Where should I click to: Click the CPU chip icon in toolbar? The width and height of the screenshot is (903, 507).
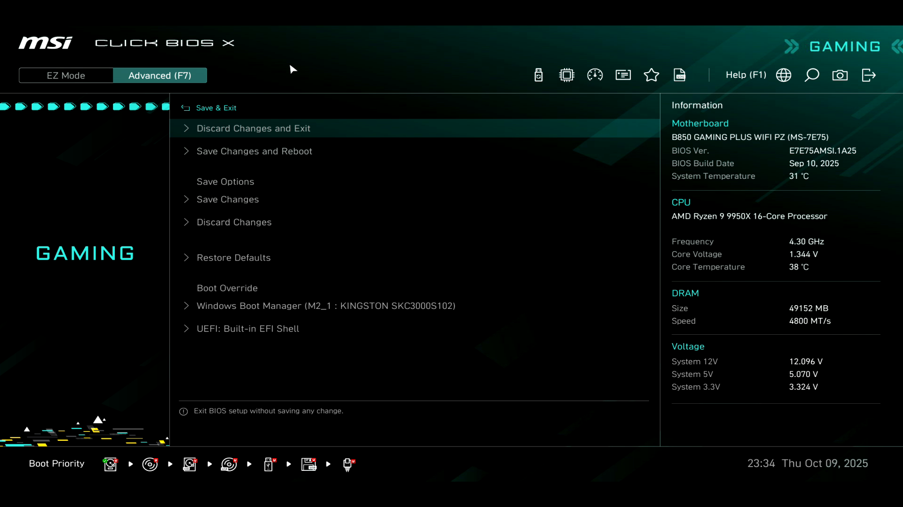[567, 75]
